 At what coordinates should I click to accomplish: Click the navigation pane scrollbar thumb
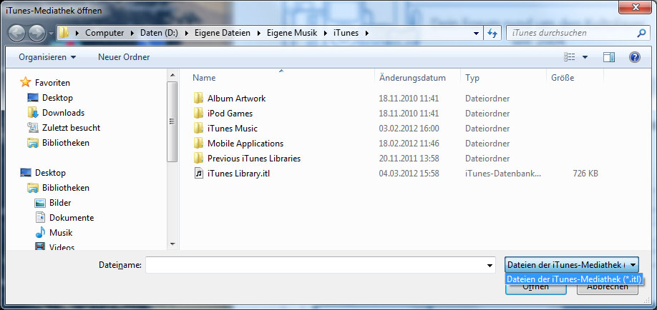tap(172, 121)
